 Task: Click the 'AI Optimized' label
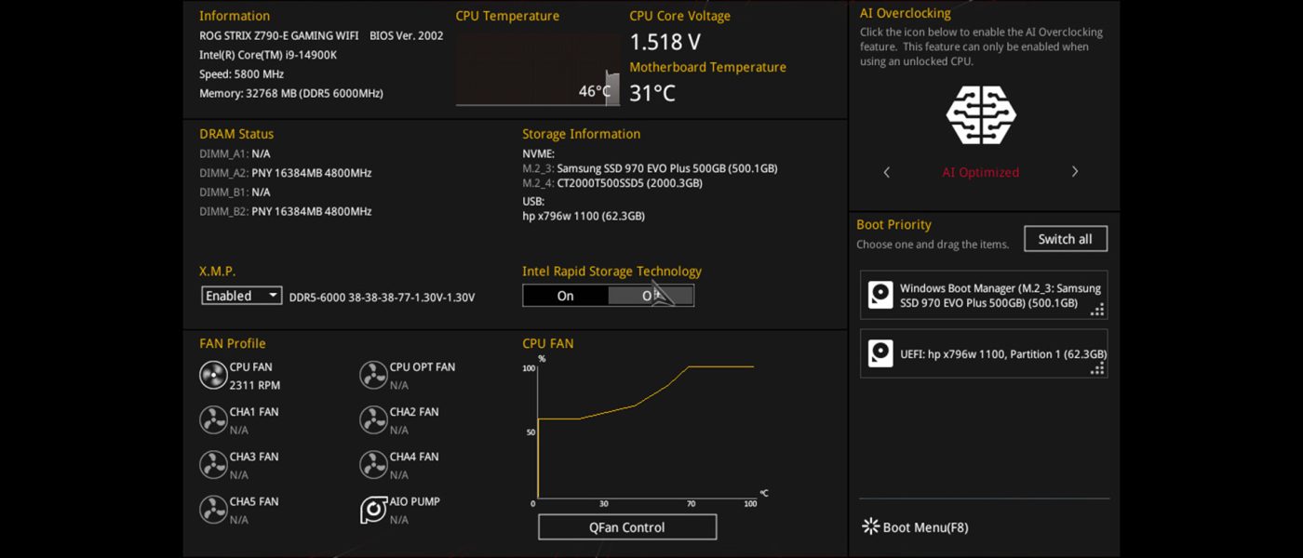pyautogui.click(x=981, y=172)
